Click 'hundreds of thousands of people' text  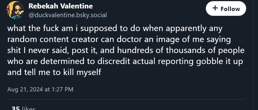(x=181, y=51)
